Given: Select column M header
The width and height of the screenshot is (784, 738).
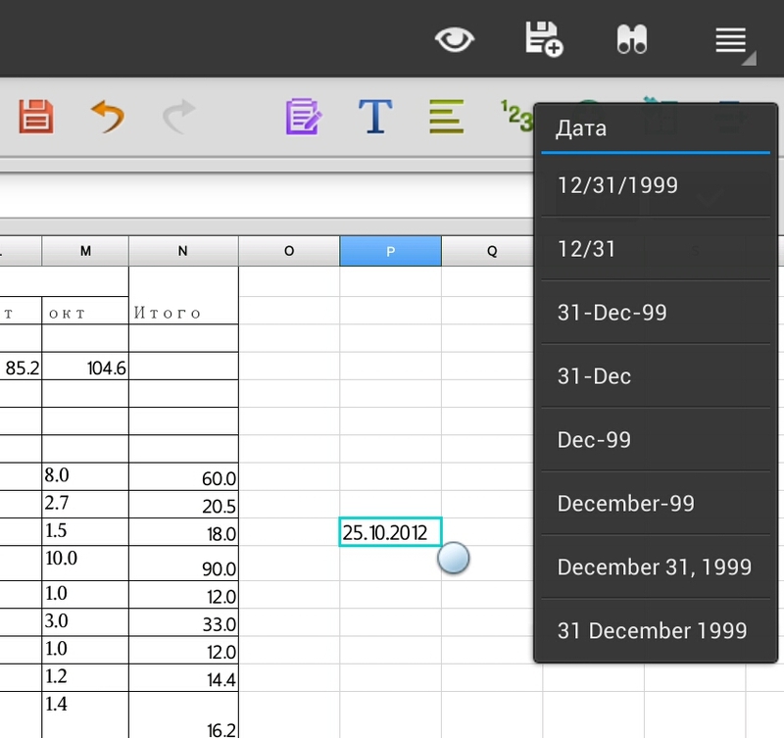Looking at the screenshot, I should [85, 251].
